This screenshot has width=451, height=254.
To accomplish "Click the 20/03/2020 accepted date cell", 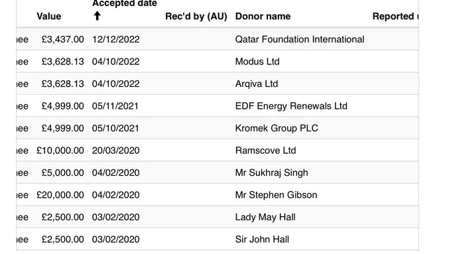I will click(115, 151).
